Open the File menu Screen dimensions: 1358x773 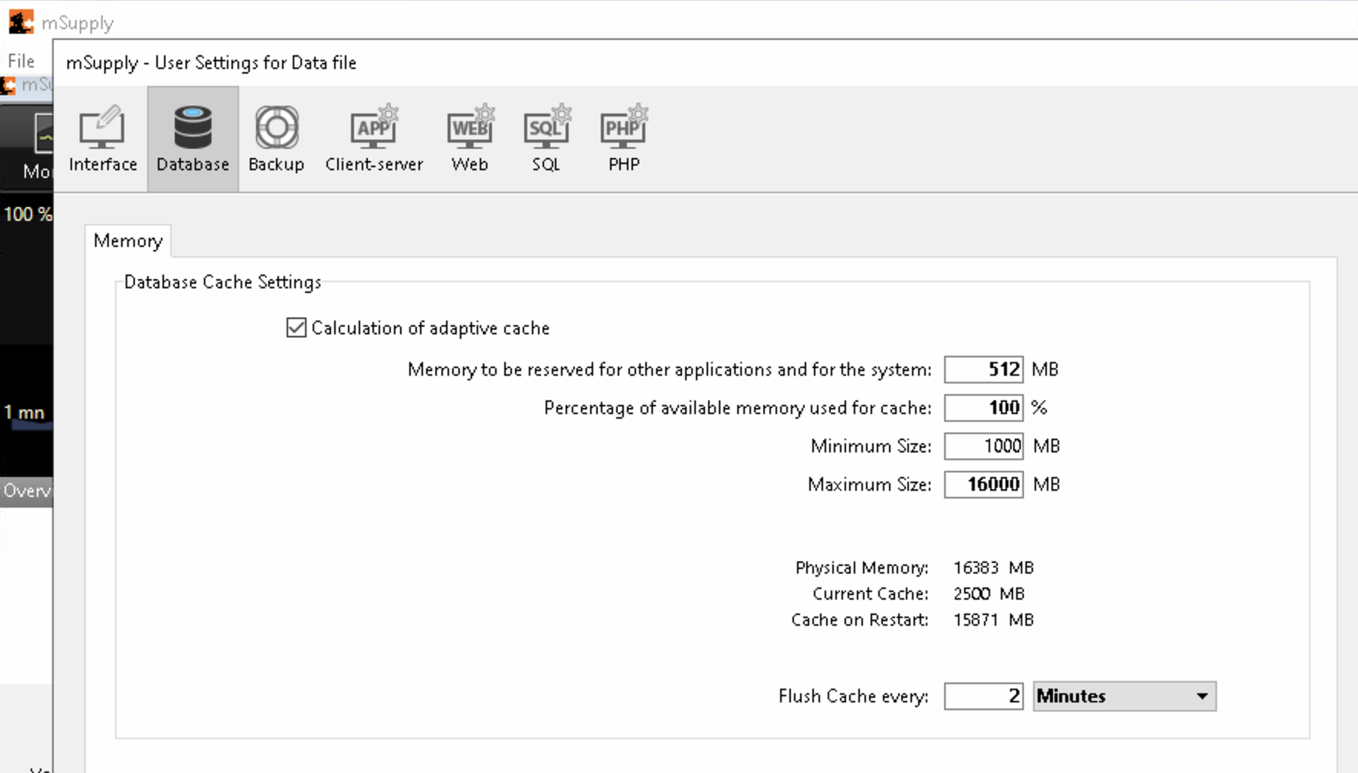(21, 61)
